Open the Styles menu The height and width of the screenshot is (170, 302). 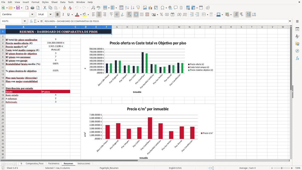click(45, 2)
